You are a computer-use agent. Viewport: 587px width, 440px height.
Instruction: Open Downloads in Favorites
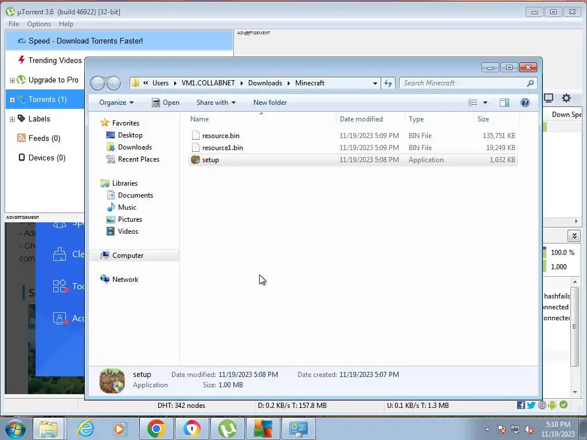135,147
